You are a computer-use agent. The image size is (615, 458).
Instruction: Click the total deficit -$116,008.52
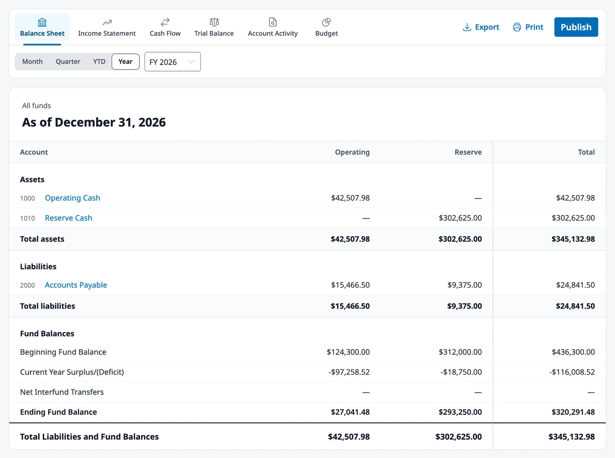tap(572, 372)
